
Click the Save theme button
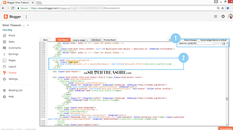point(63,40)
